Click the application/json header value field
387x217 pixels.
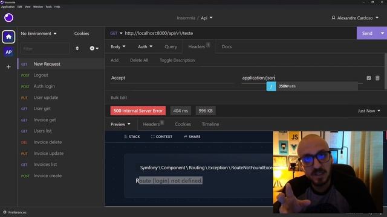[x=302, y=78]
